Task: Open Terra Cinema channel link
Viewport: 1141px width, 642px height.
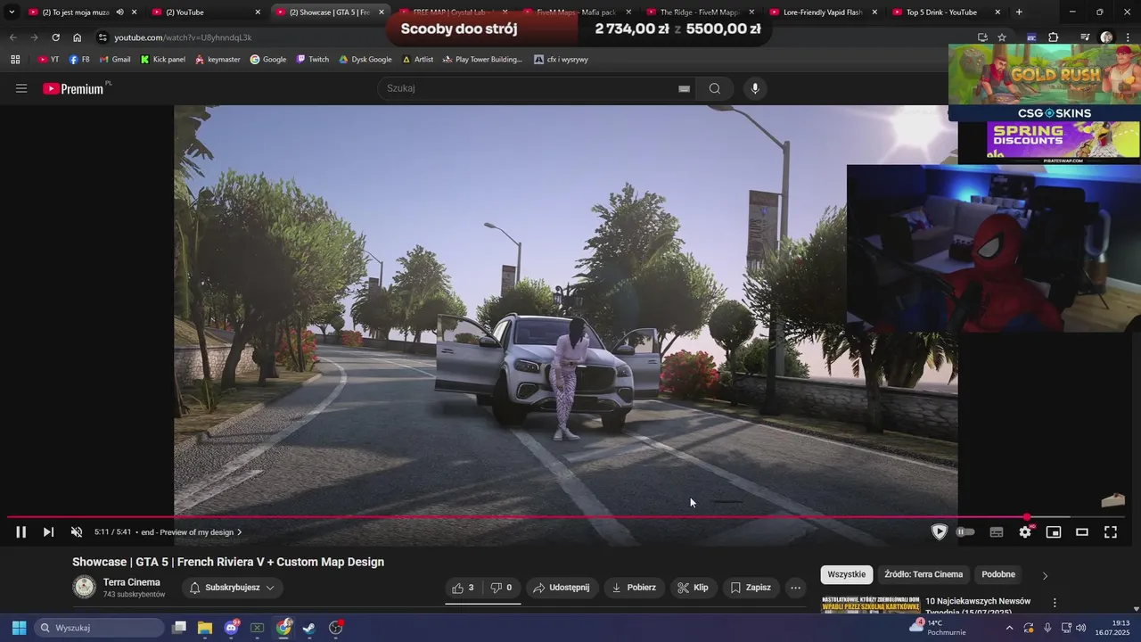Action: tap(132, 582)
